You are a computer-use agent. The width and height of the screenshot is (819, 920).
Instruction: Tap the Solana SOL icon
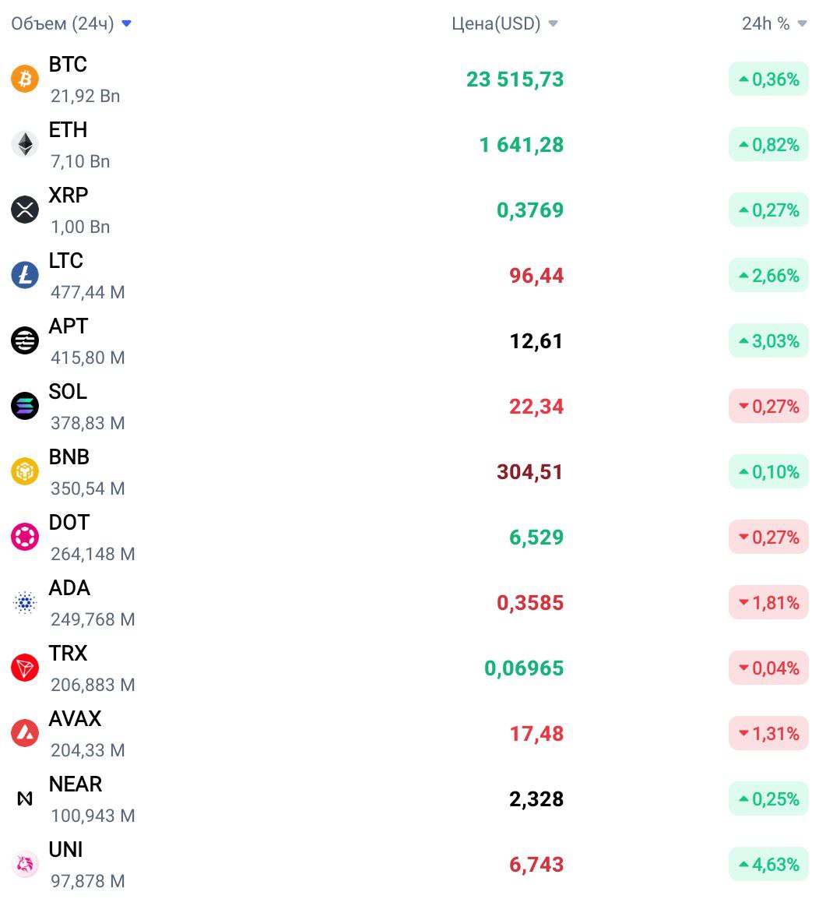pyautogui.click(x=25, y=406)
